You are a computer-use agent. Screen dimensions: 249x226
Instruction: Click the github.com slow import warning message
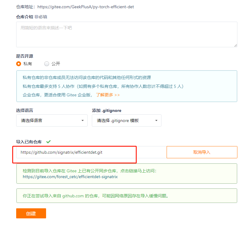(126, 196)
